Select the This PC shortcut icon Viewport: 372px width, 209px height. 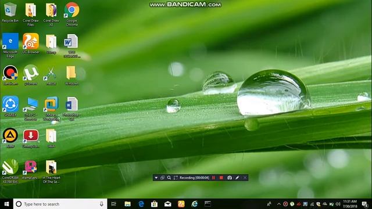pos(31,109)
